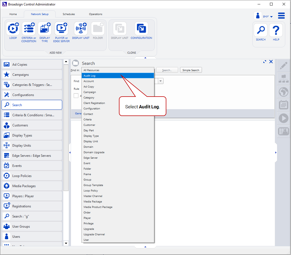Screen dimensions: 291x255
Task: Click the Clone Configuration icon
Action: 141,29
